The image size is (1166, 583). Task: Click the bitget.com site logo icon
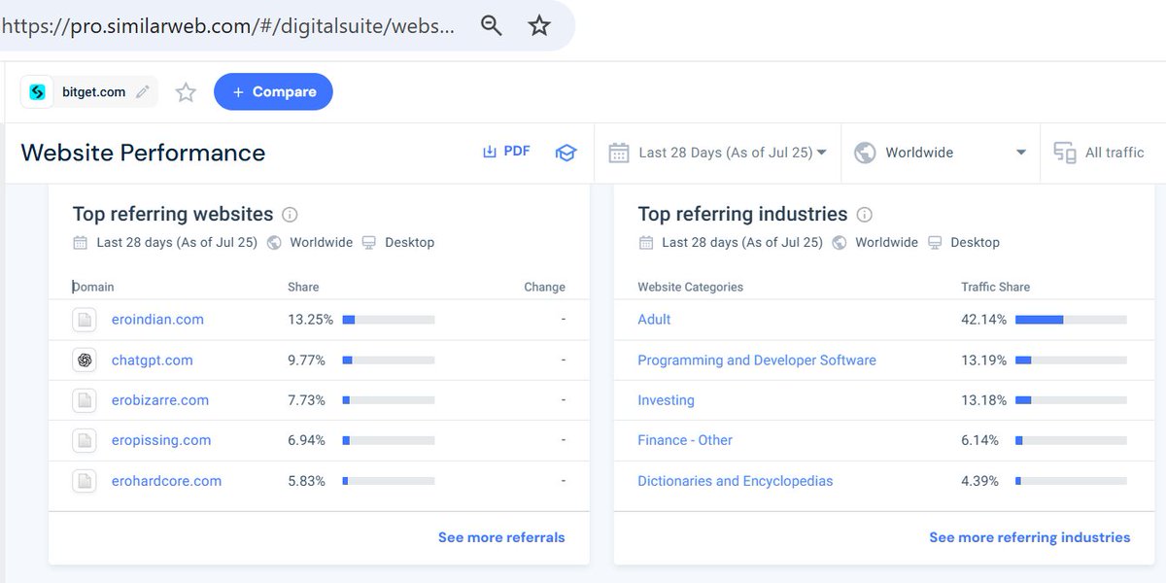[x=38, y=92]
